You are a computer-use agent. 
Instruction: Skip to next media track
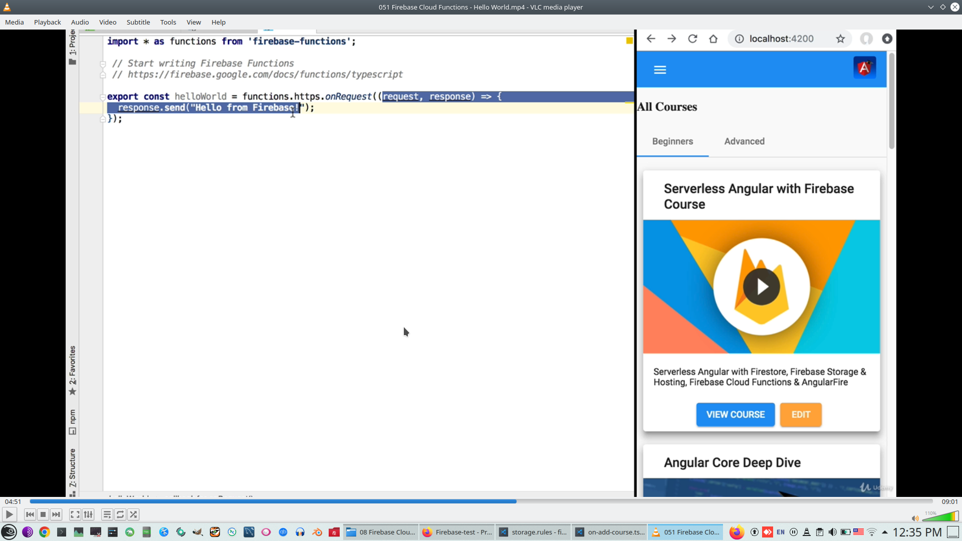(56, 514)
